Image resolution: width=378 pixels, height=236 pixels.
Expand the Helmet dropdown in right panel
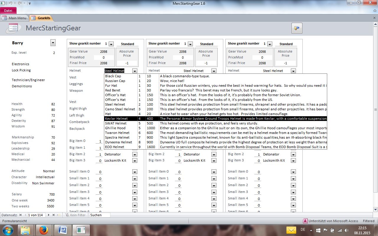[x=293, y=71]
